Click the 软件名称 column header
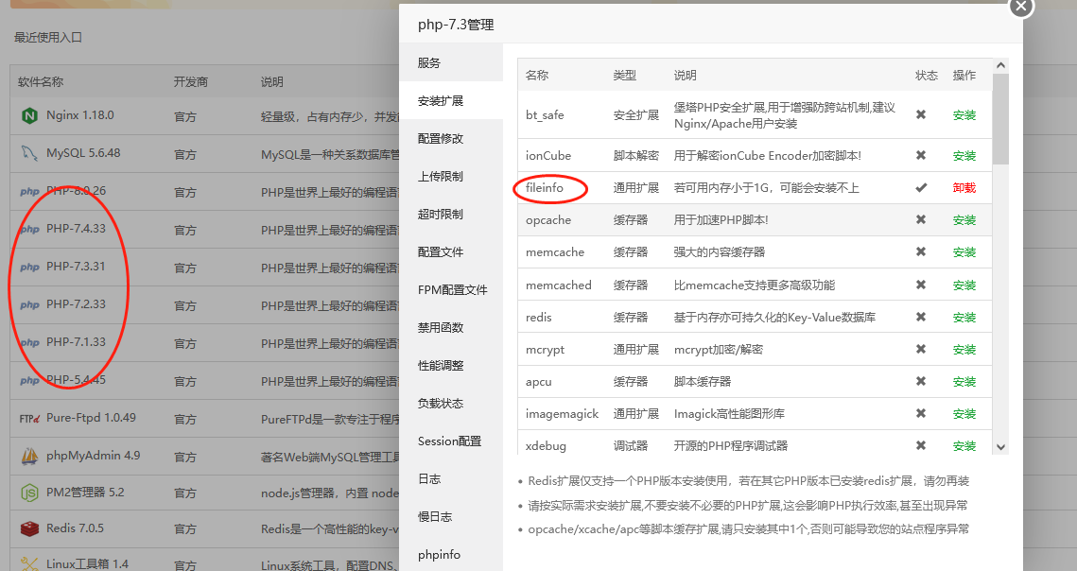 [41, 81]
